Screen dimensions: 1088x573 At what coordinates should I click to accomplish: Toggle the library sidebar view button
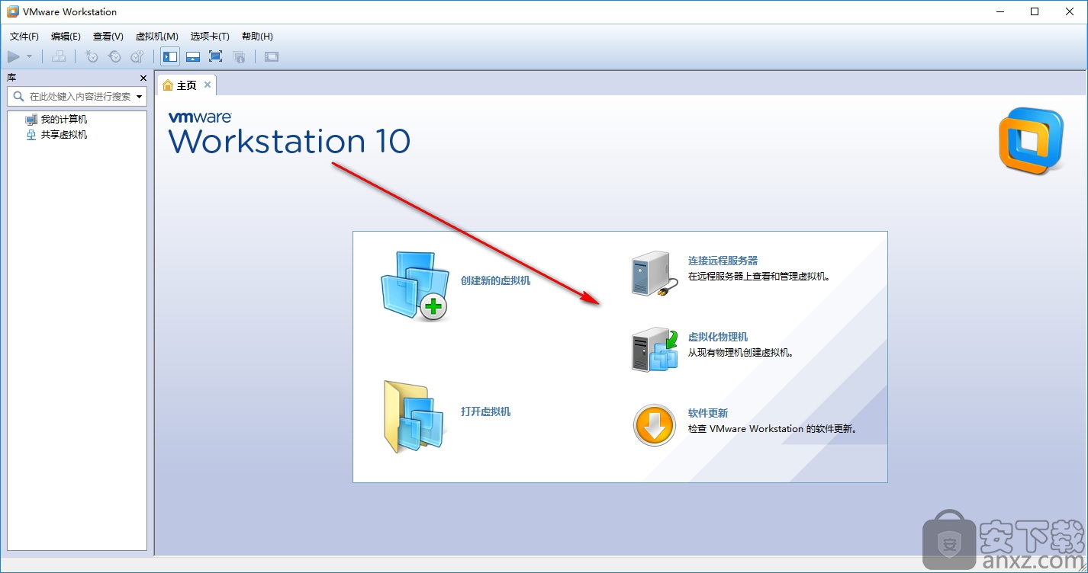pos(170,56)
